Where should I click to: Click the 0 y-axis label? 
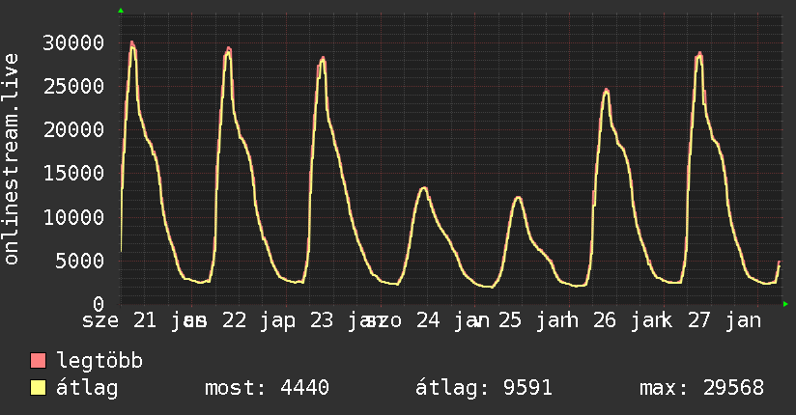[x=99, y=304]
